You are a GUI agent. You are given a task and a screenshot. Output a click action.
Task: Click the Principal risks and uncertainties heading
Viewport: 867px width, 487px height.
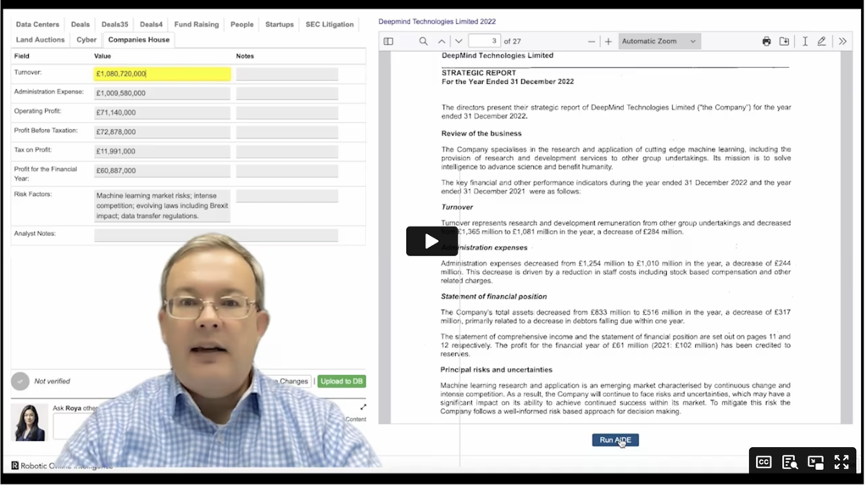pos(497,371)
